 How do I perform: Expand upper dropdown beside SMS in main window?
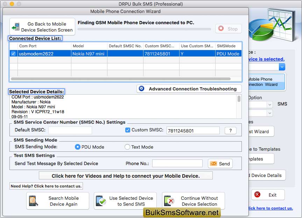270,104
